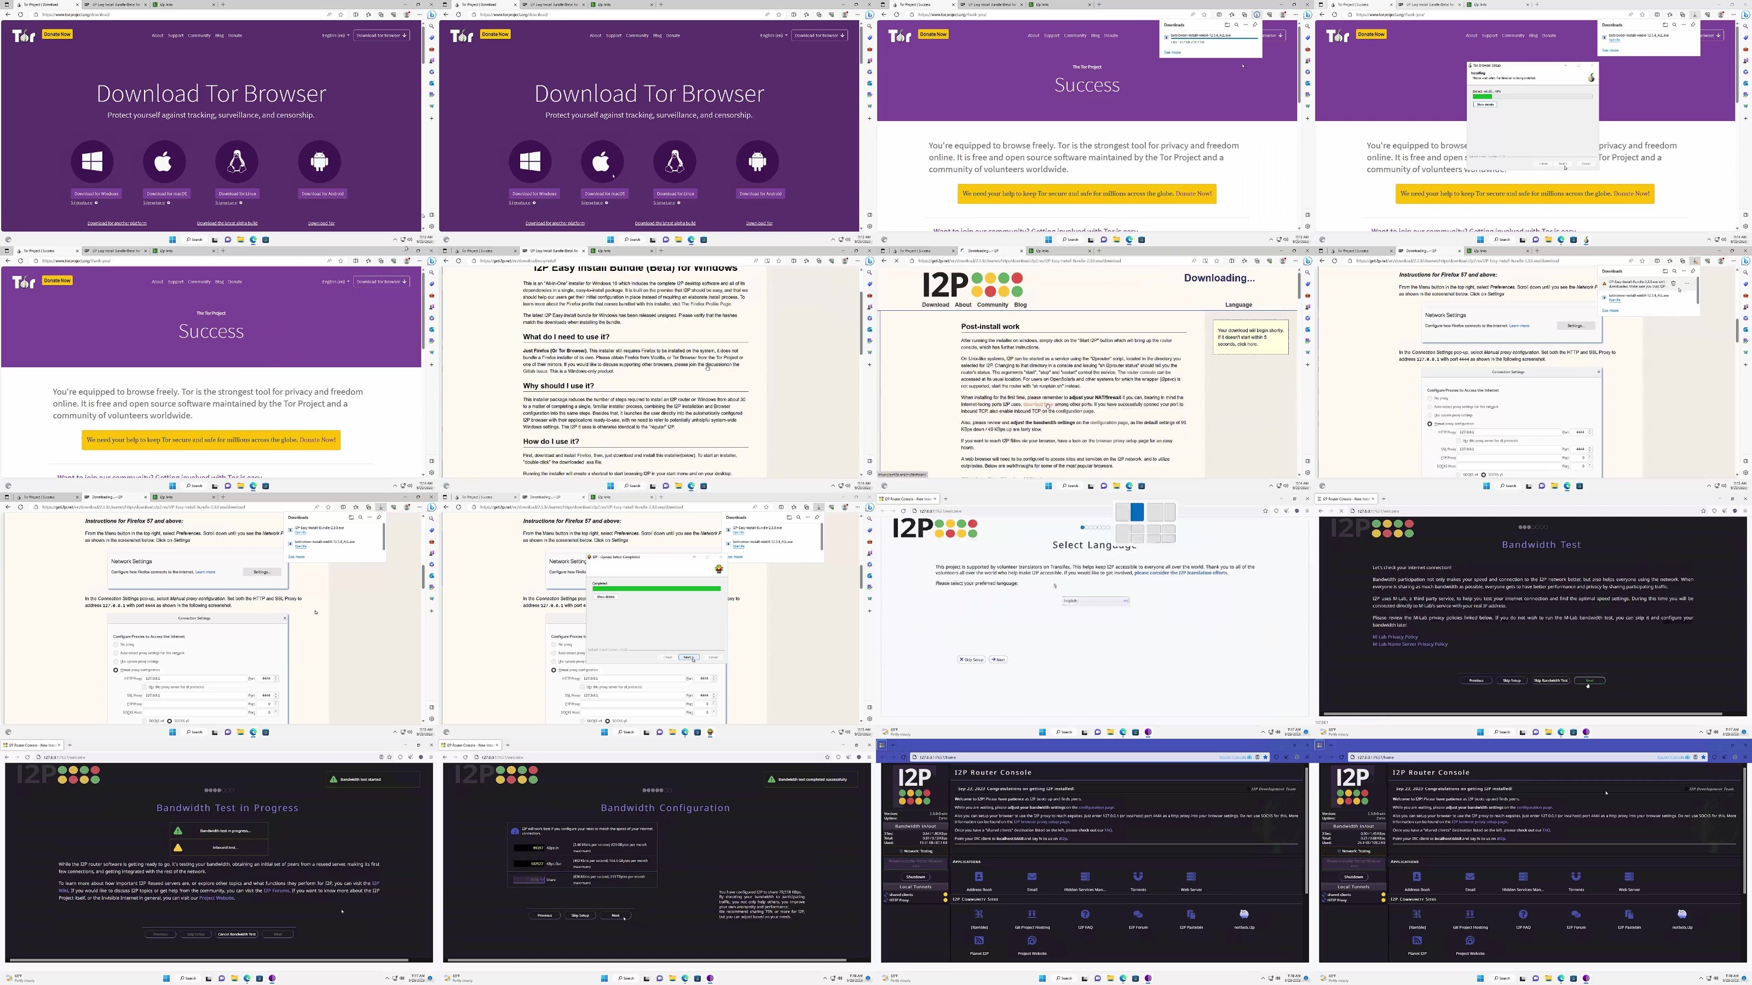Select Language page: click Skip Setup button
Image resolution: width=1752 pixels, height=985 pixels.
tap(971, 659)
